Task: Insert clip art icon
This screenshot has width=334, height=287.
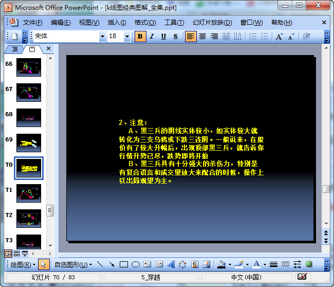Action: point(195,264)
